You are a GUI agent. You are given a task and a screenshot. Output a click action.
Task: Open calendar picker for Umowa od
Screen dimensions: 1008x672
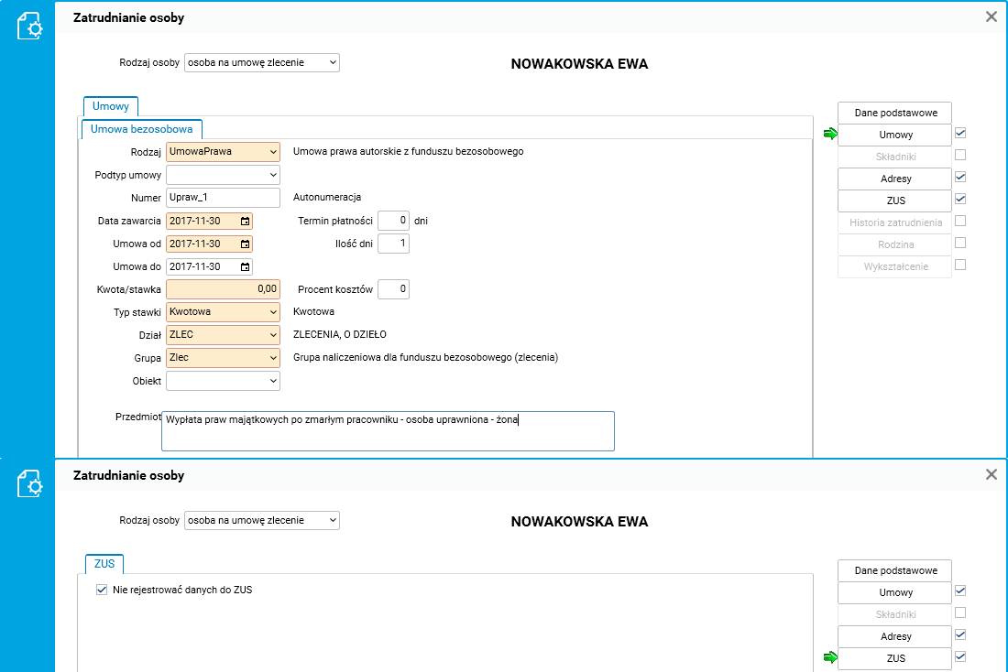coord(245,244)
